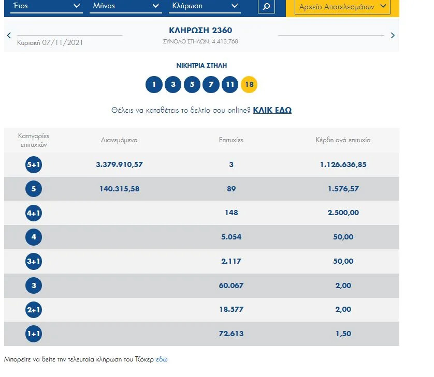Click the 2+1 category badge

click(33, 309)
